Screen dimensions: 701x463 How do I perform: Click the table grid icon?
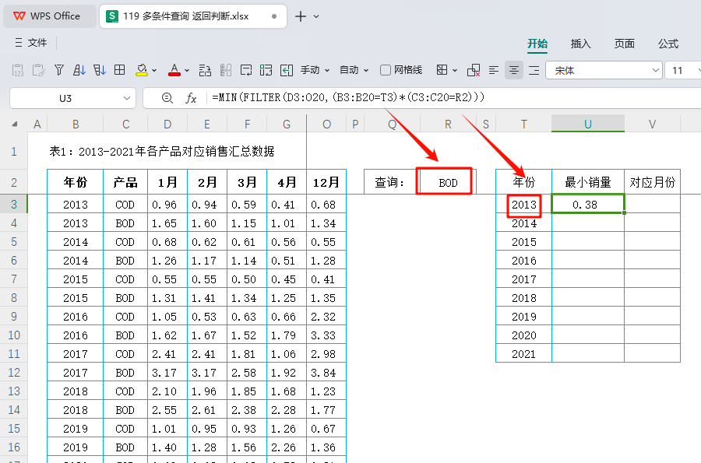pos(119,70)
